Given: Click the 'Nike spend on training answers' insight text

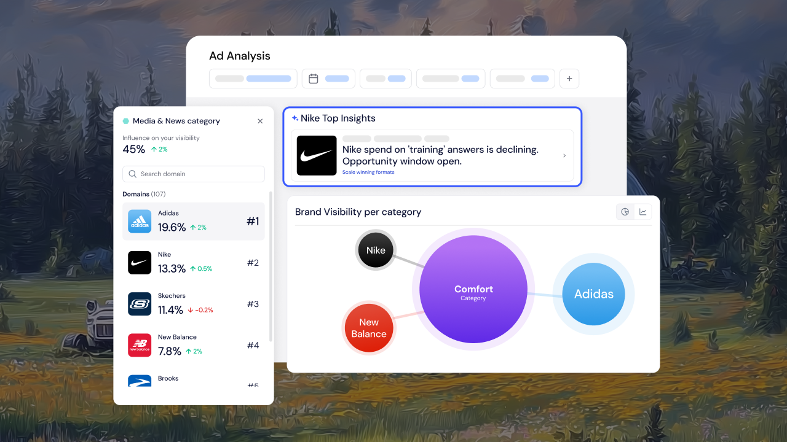Looking at the screenshot, I should tap(440, 155).
